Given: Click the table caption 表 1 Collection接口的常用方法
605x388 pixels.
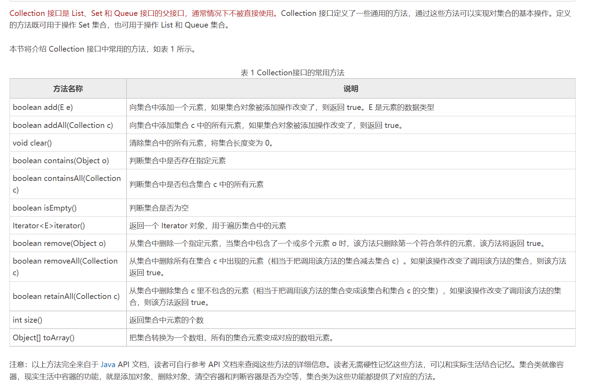Looking at the screenshot, I should [x=292, y=72].
